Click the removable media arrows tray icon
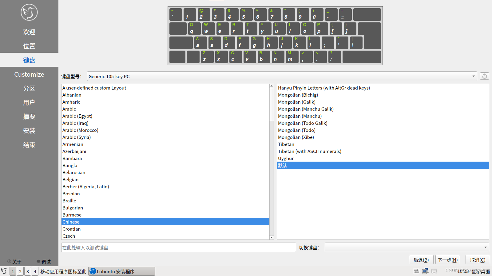 pos(416,271)
